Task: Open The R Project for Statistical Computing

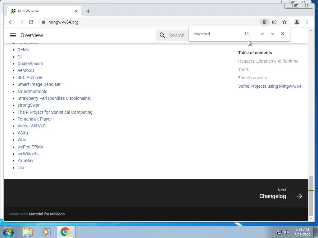Action: (55, 112)
